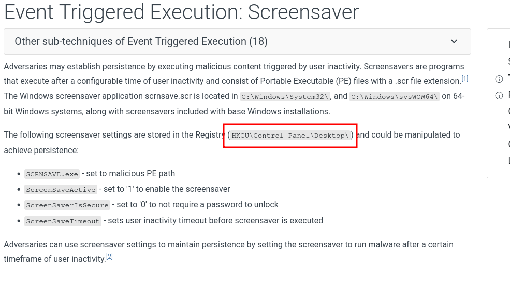510x285 pixels.
Task: Open the 'Other sub-techniques of Event Triggered Execution' panel
Action: coord(141,41)
